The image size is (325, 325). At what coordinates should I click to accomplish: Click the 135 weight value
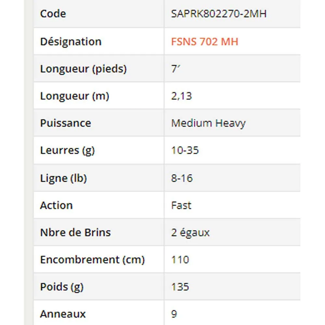click(180, 287)
